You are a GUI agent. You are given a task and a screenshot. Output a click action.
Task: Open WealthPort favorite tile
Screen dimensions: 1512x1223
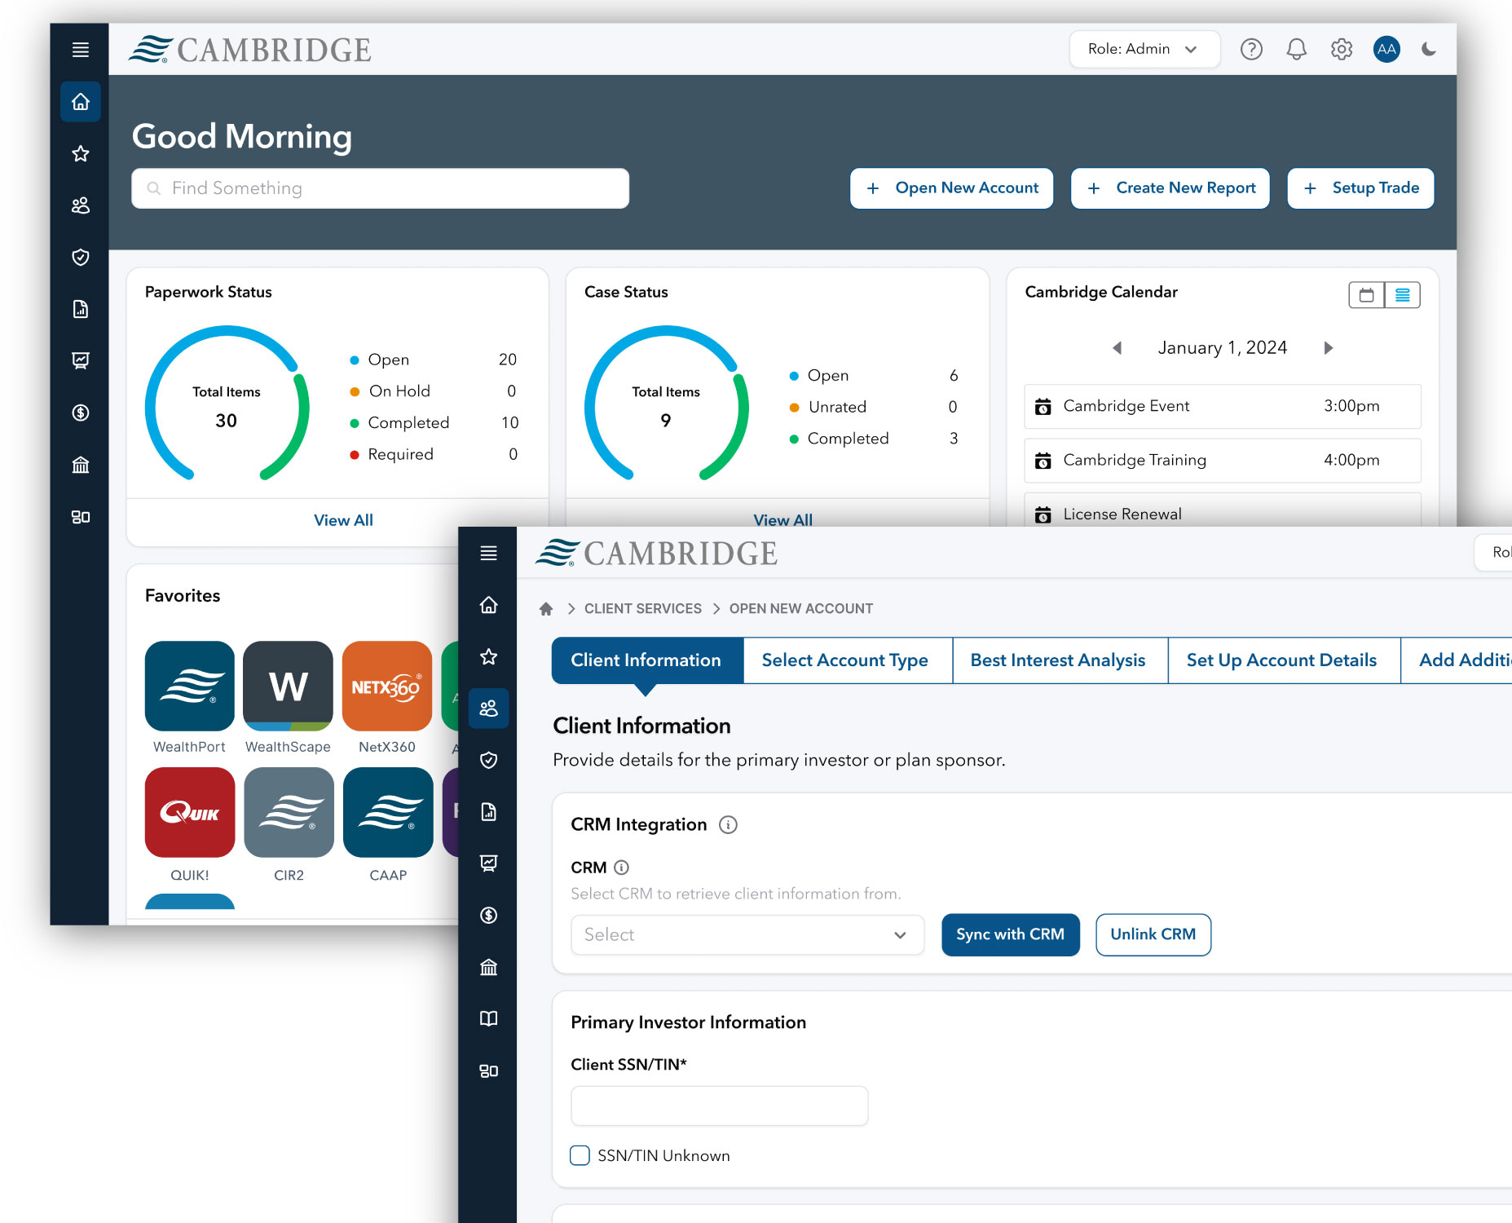click(x=189, y=687)
